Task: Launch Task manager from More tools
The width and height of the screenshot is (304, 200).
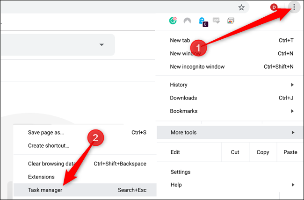Action: click(x=85, y=190)
